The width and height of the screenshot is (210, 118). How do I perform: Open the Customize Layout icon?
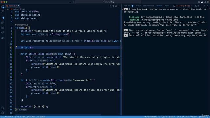click(x=208, y=2)
